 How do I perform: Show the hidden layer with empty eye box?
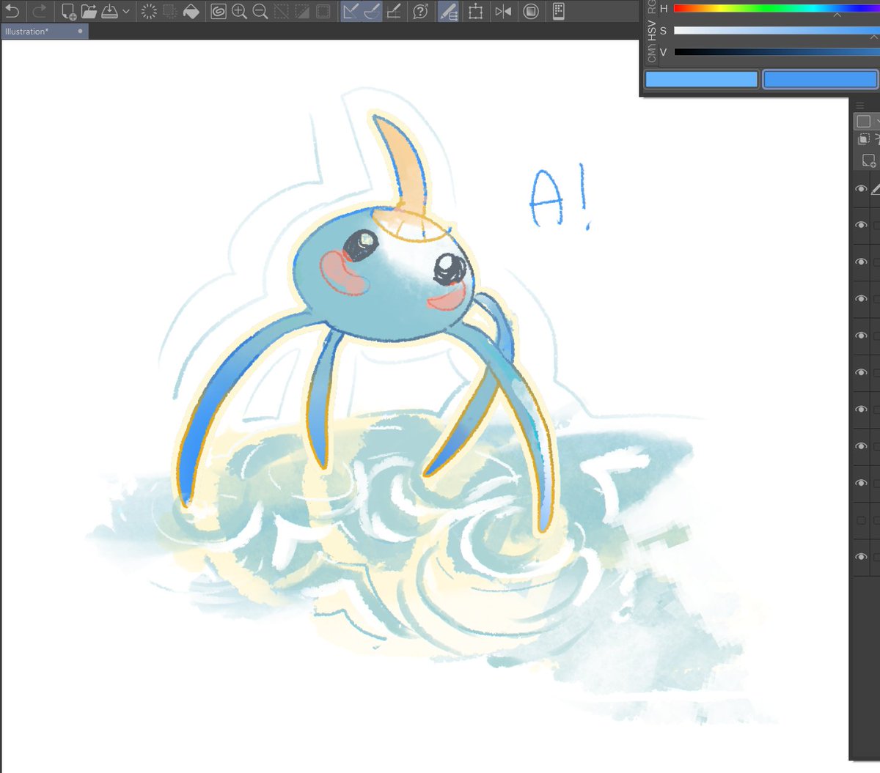pyautogui.click(x=861, y=520)
